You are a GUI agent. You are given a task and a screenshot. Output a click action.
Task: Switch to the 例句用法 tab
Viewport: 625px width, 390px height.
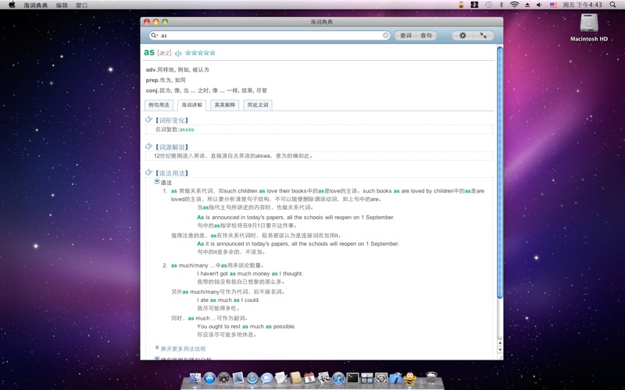tap(159, 105)
